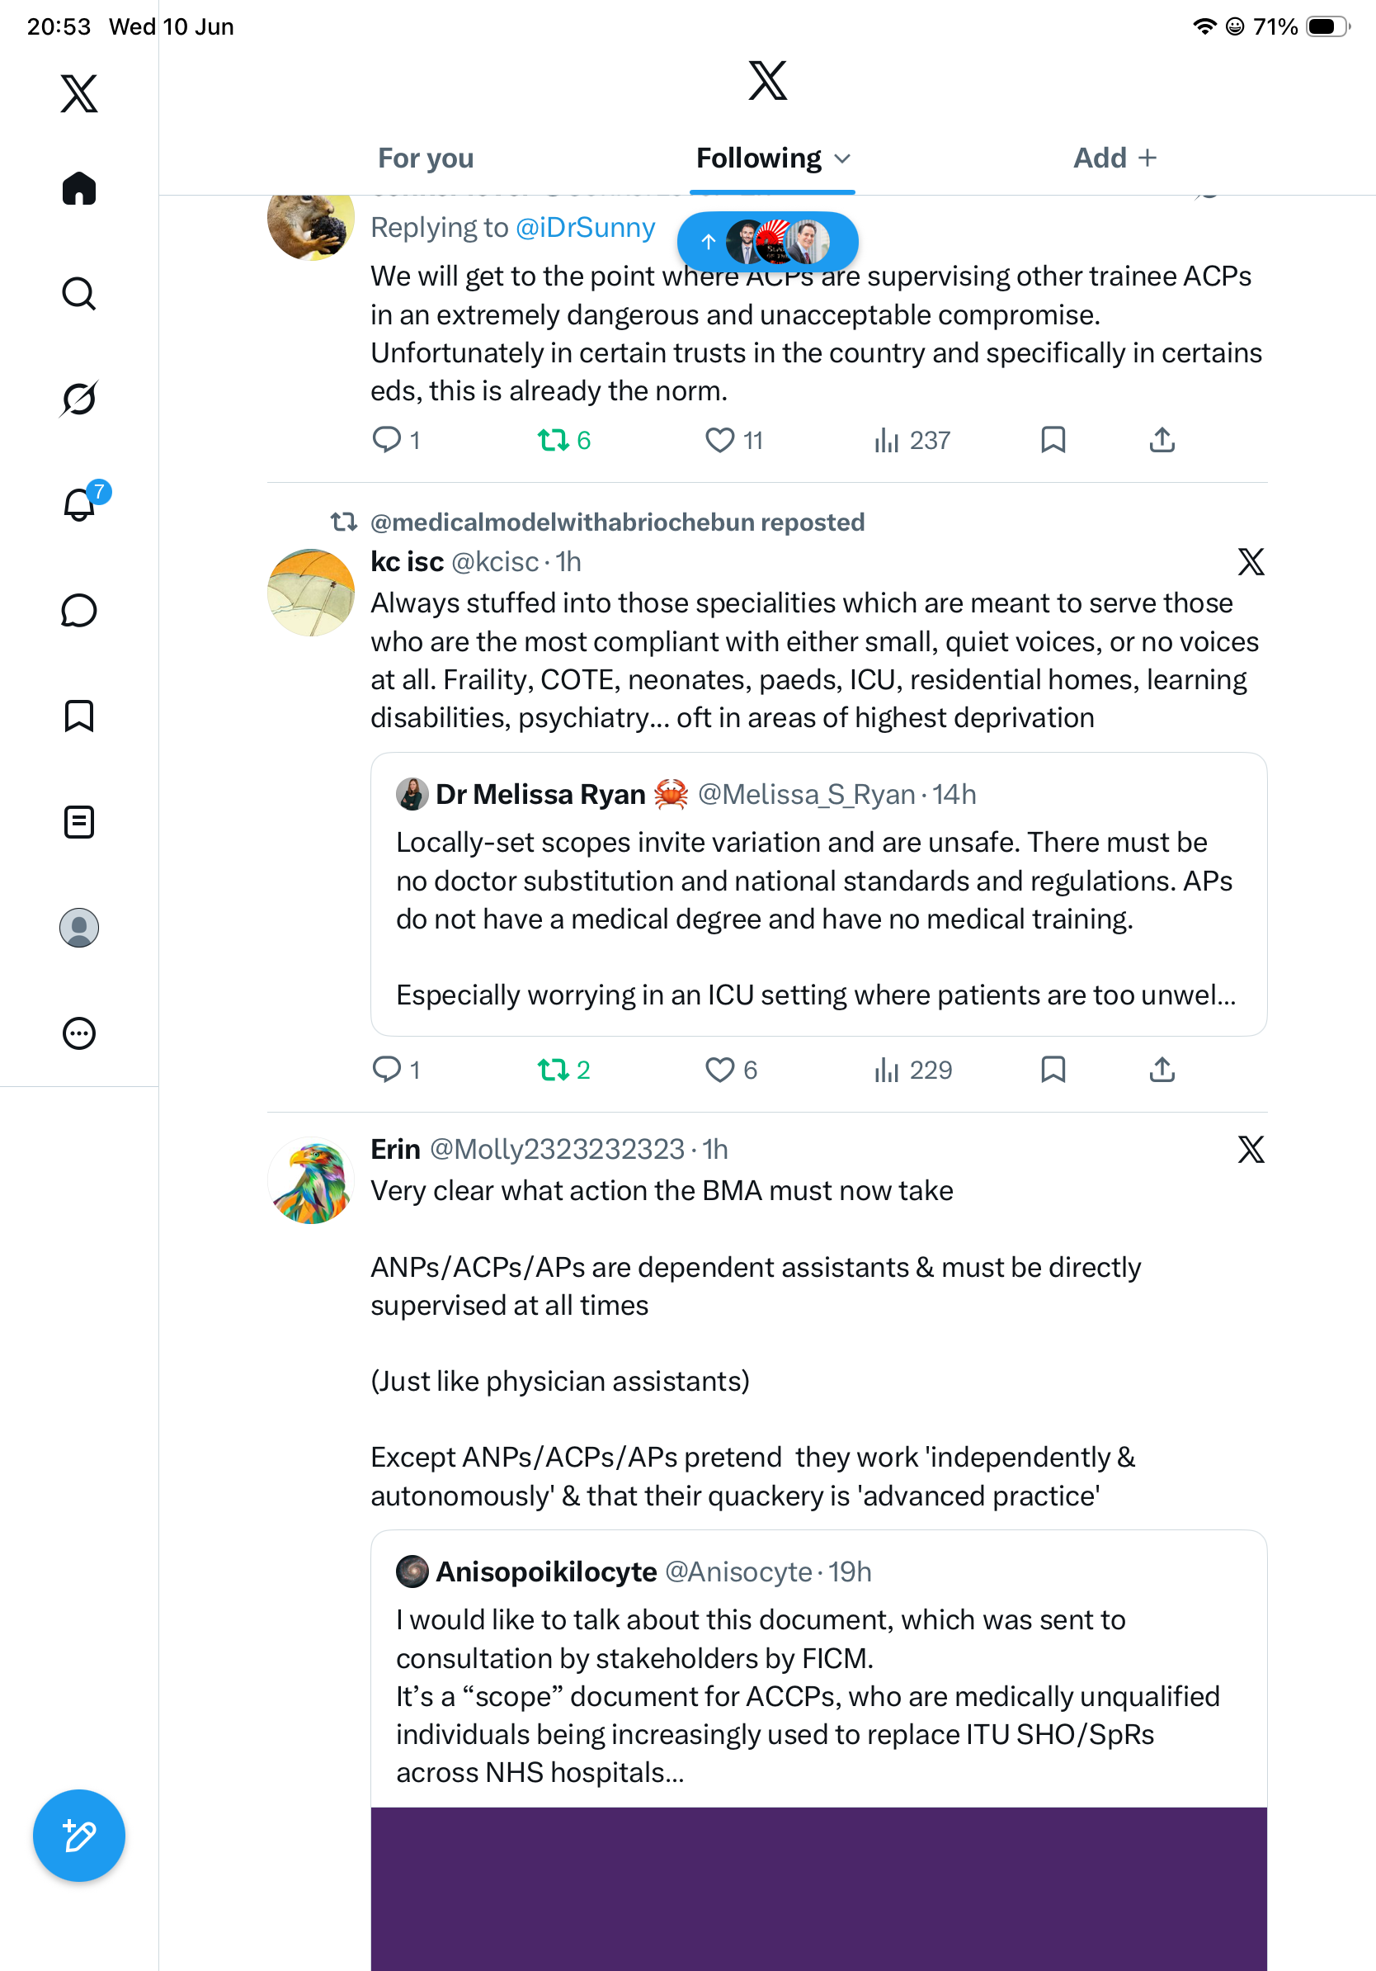
Task: Open the Grok icon in sidebar
Action: tap(79, 399)
